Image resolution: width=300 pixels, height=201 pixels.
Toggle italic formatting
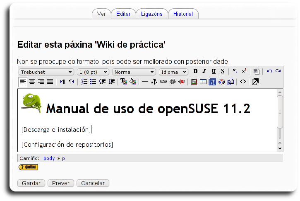pyautogui.click(x=204, y=71)
